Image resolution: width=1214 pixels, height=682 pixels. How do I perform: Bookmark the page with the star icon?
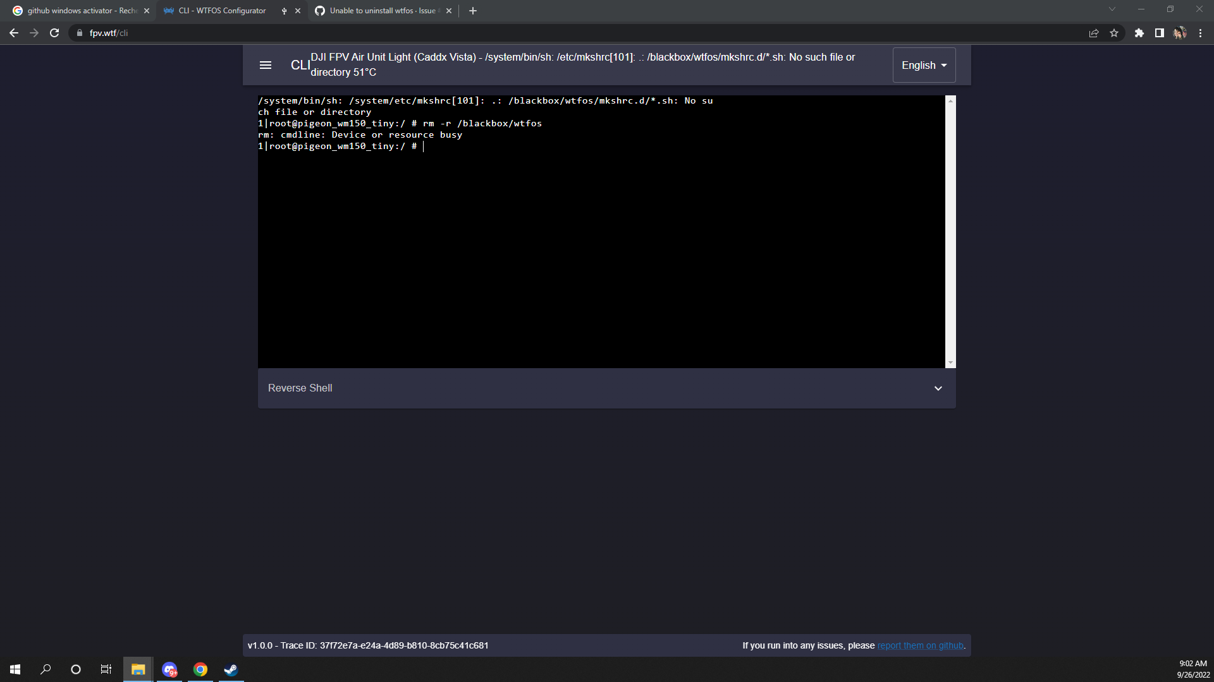click(x=1115, y=33)
